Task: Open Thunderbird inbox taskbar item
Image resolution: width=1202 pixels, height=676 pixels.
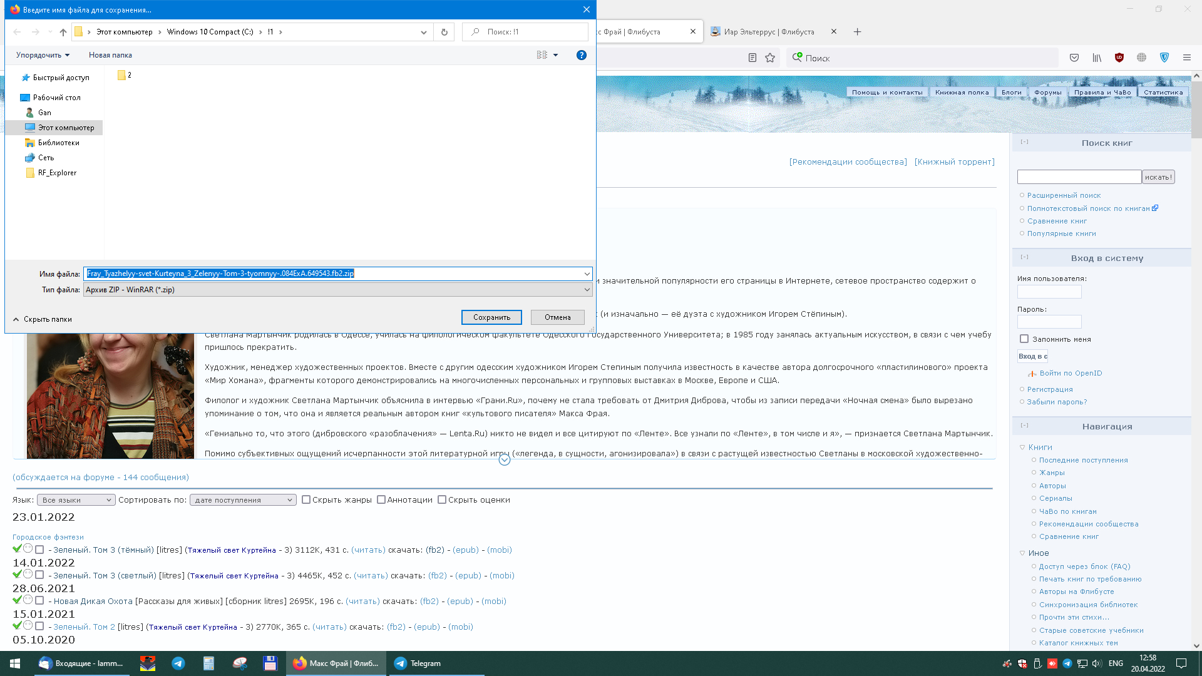Action: pos(81,663)
